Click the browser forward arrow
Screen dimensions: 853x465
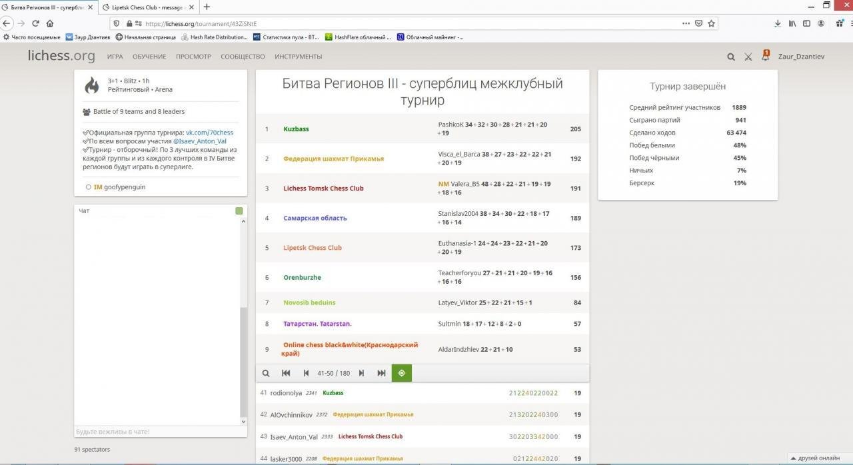[21, 23]
